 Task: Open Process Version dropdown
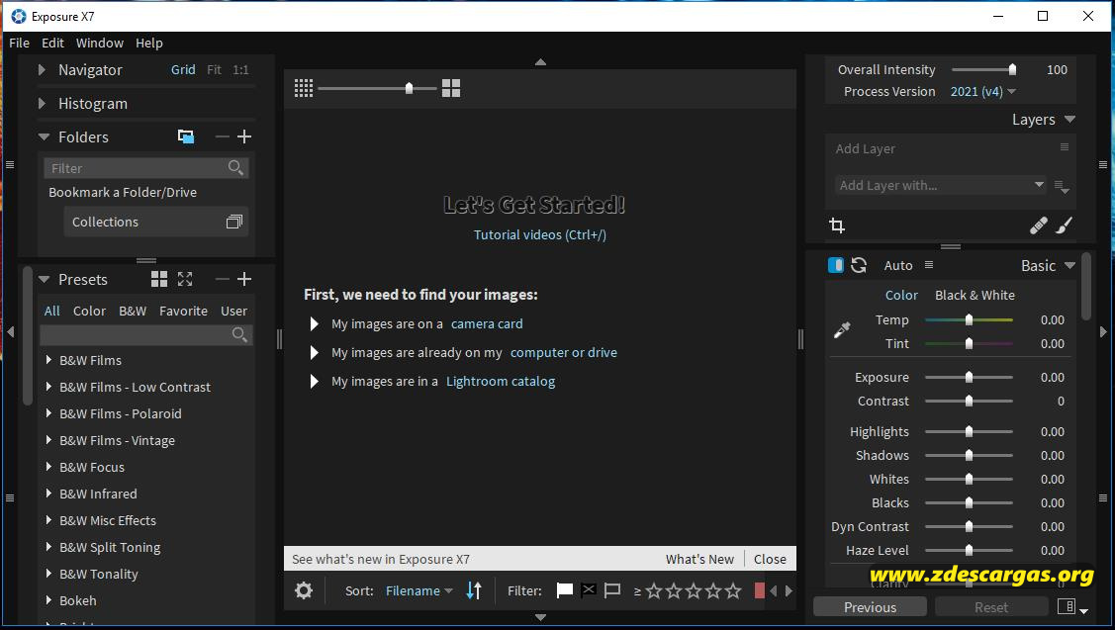[982, 91]
